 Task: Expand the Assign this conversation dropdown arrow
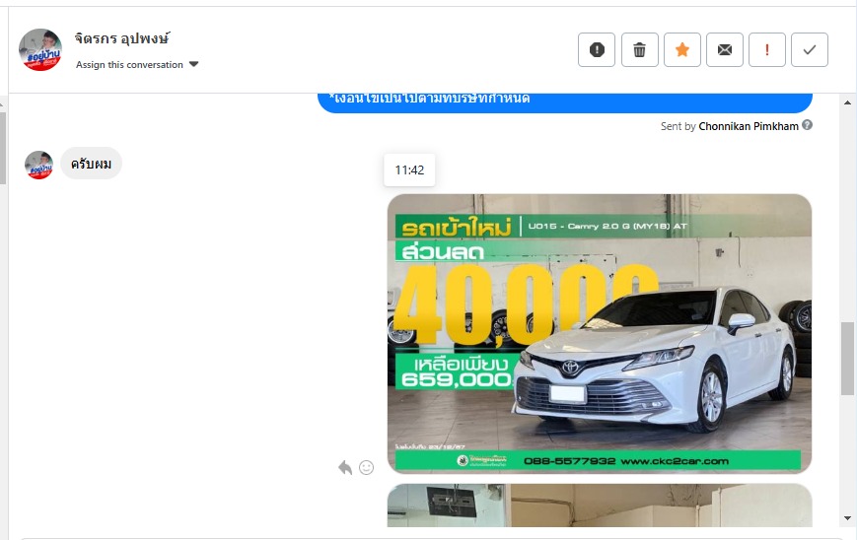(193, 64)
